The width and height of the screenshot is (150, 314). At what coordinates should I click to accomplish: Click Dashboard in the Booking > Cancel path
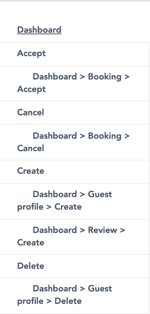(x=55, y=136)
